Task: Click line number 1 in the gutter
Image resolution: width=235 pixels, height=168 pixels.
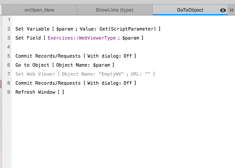Action: (9, 20)
